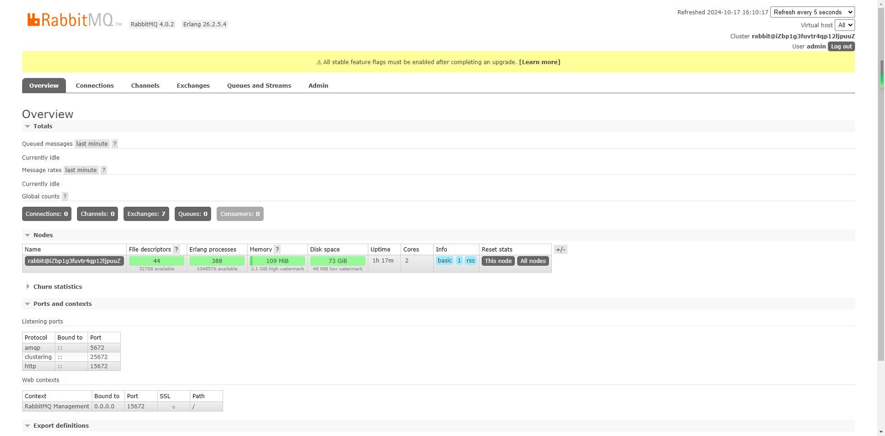Open the Queues: 0 count

tap(193, 214)
